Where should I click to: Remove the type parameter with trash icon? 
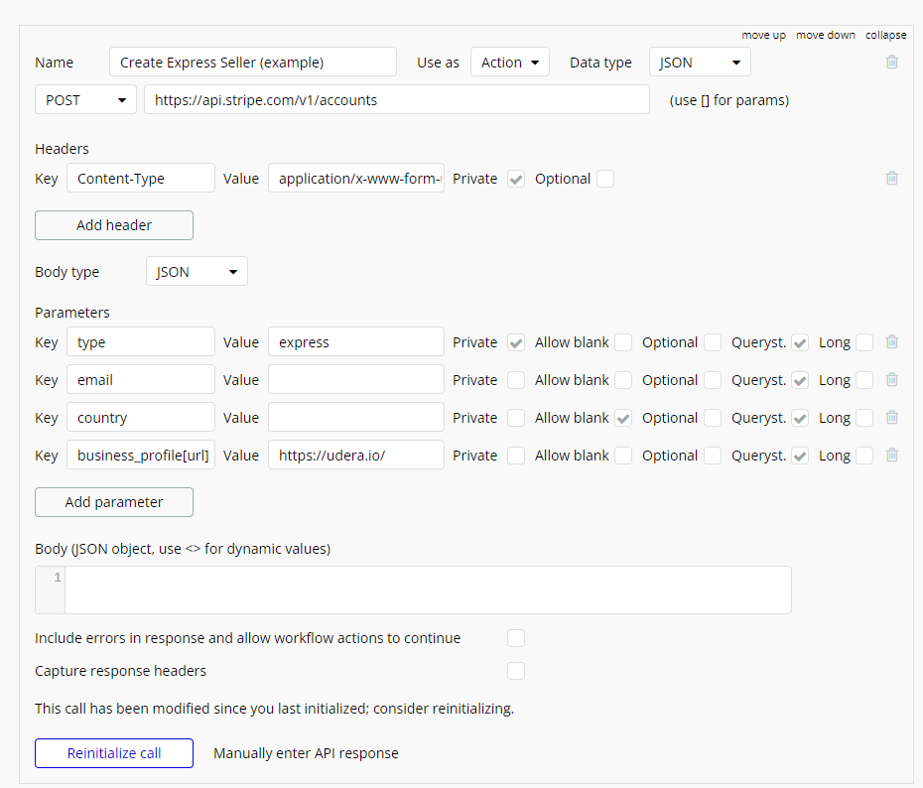892,342
